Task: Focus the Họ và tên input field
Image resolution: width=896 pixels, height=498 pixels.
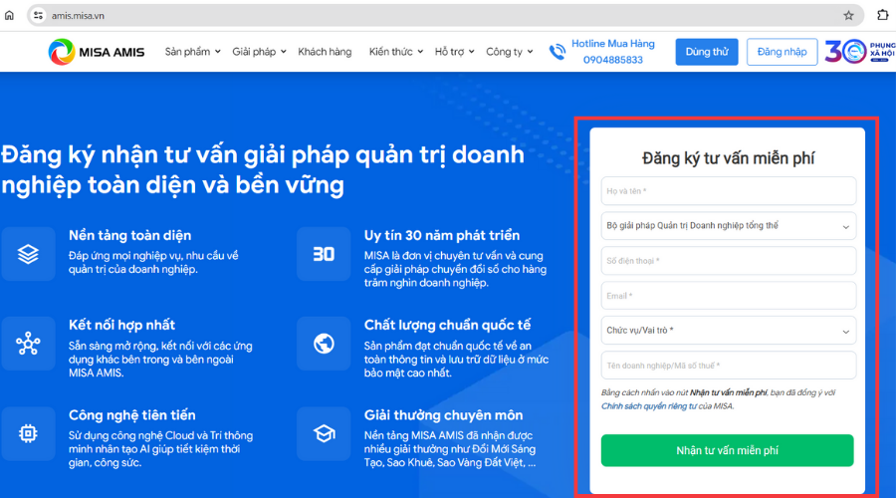Action: (729, 191)
